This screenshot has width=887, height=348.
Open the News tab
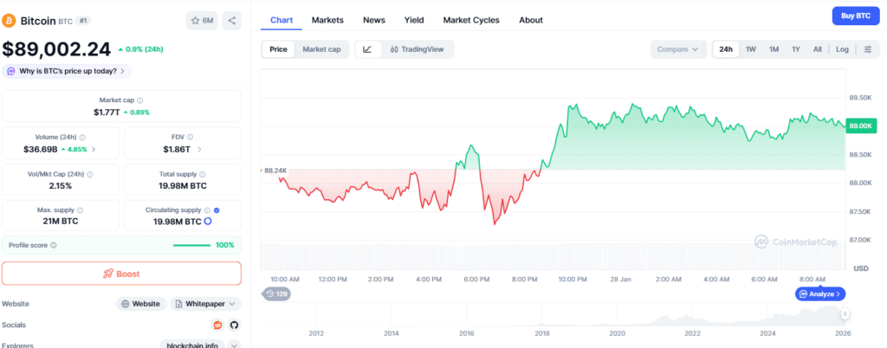[x=374, y=20]
